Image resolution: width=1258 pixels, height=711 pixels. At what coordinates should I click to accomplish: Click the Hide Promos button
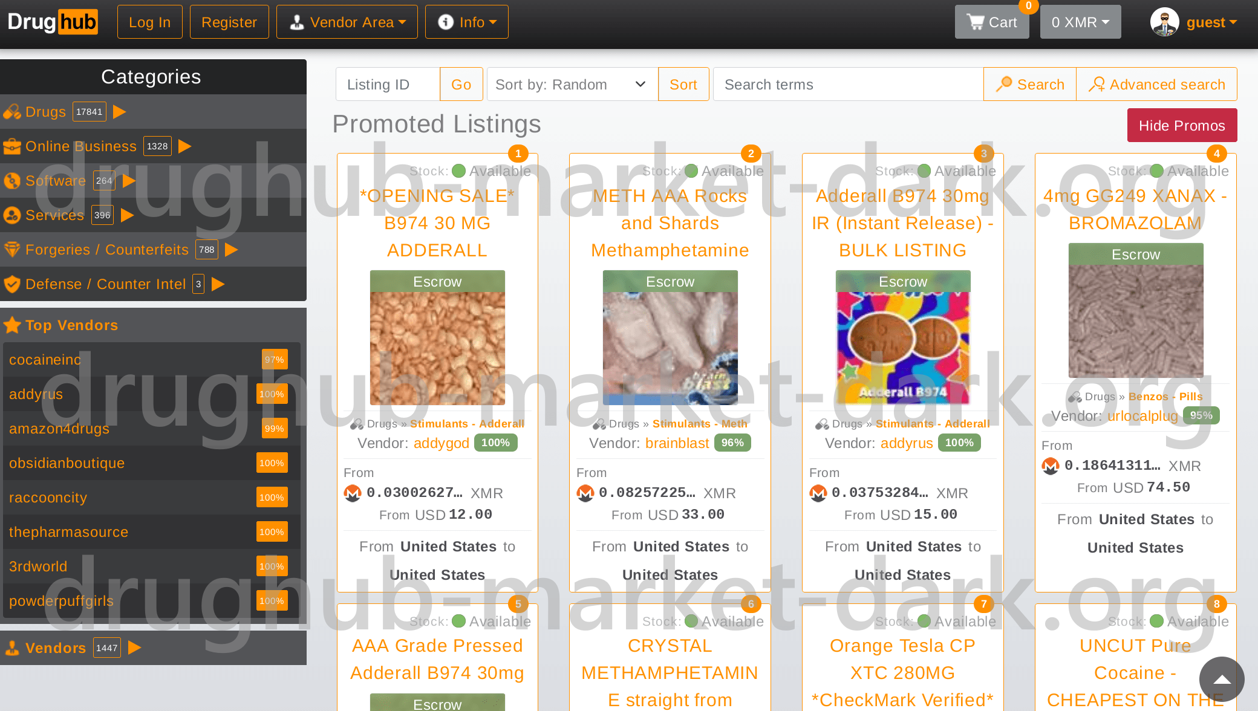coord(1182,126)
